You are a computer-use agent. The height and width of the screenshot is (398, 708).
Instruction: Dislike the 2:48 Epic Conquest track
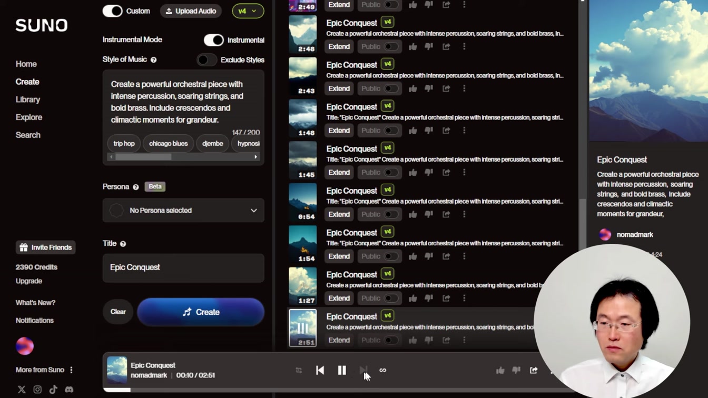click(x=429, y=47)
